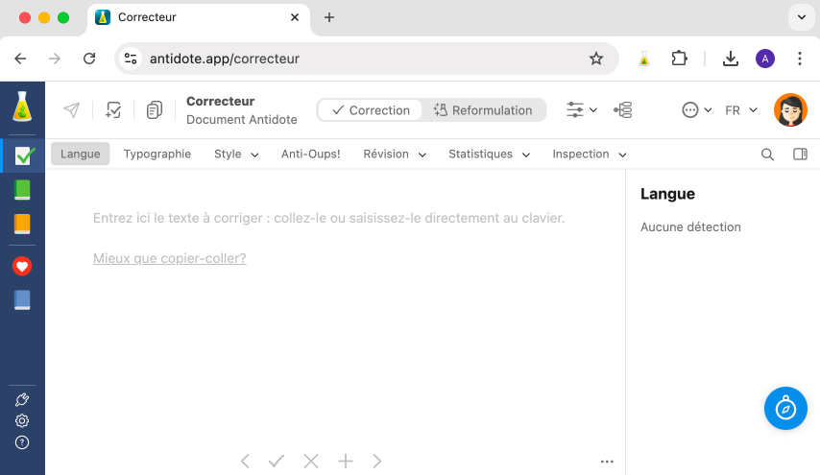Toggle the right side panel visibility
Screen dimensions: 820x475
coord(800,154)
